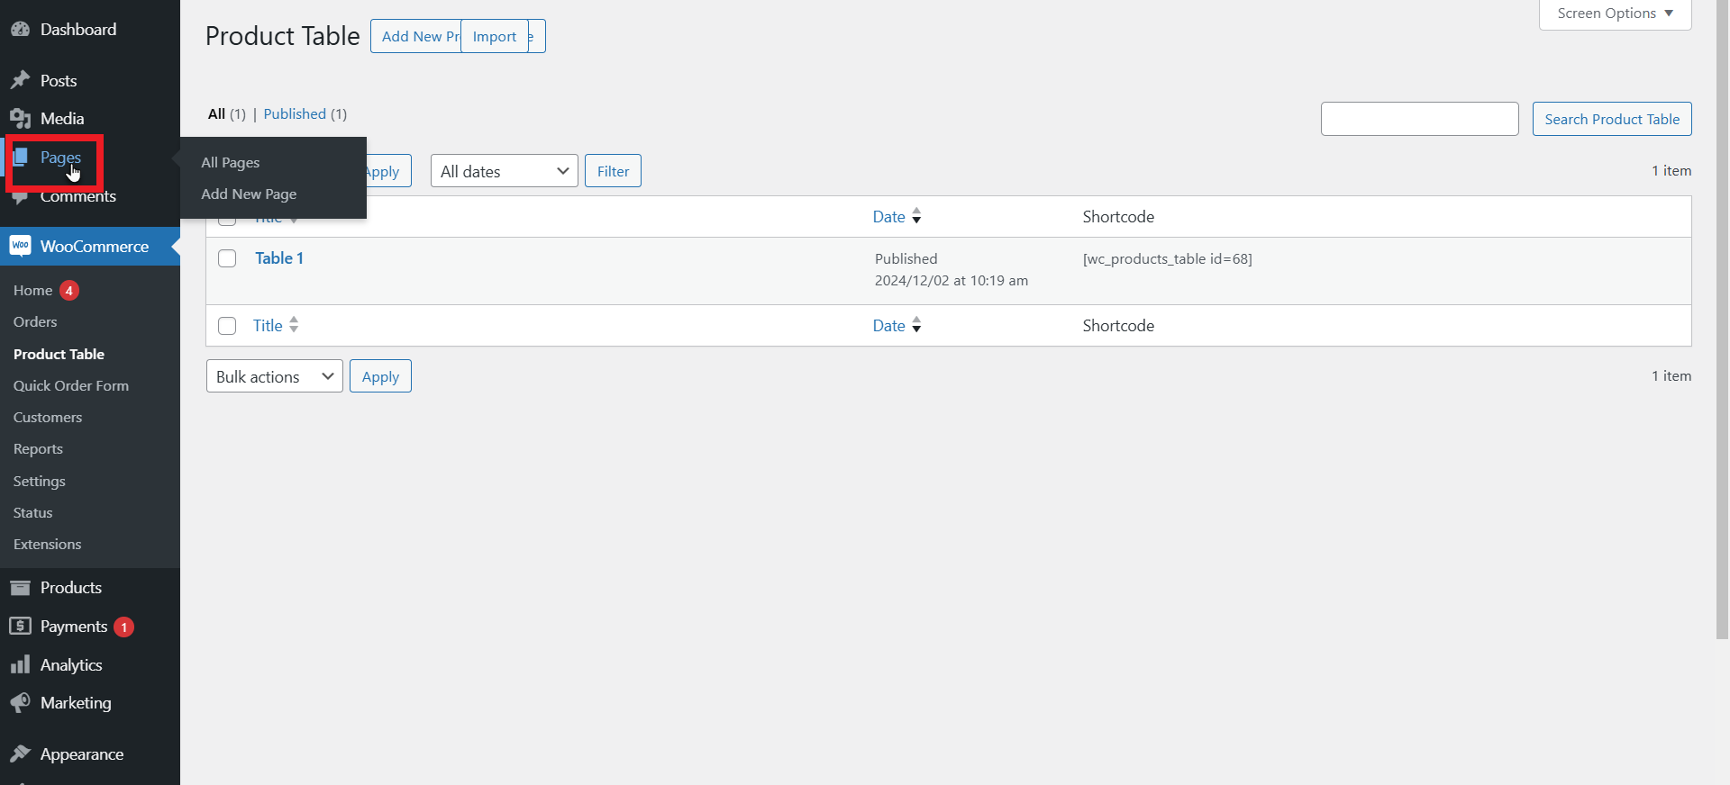Click the Analytics bar chart icon
This screenshot has height=785, width=1730.
pos(20,665)
